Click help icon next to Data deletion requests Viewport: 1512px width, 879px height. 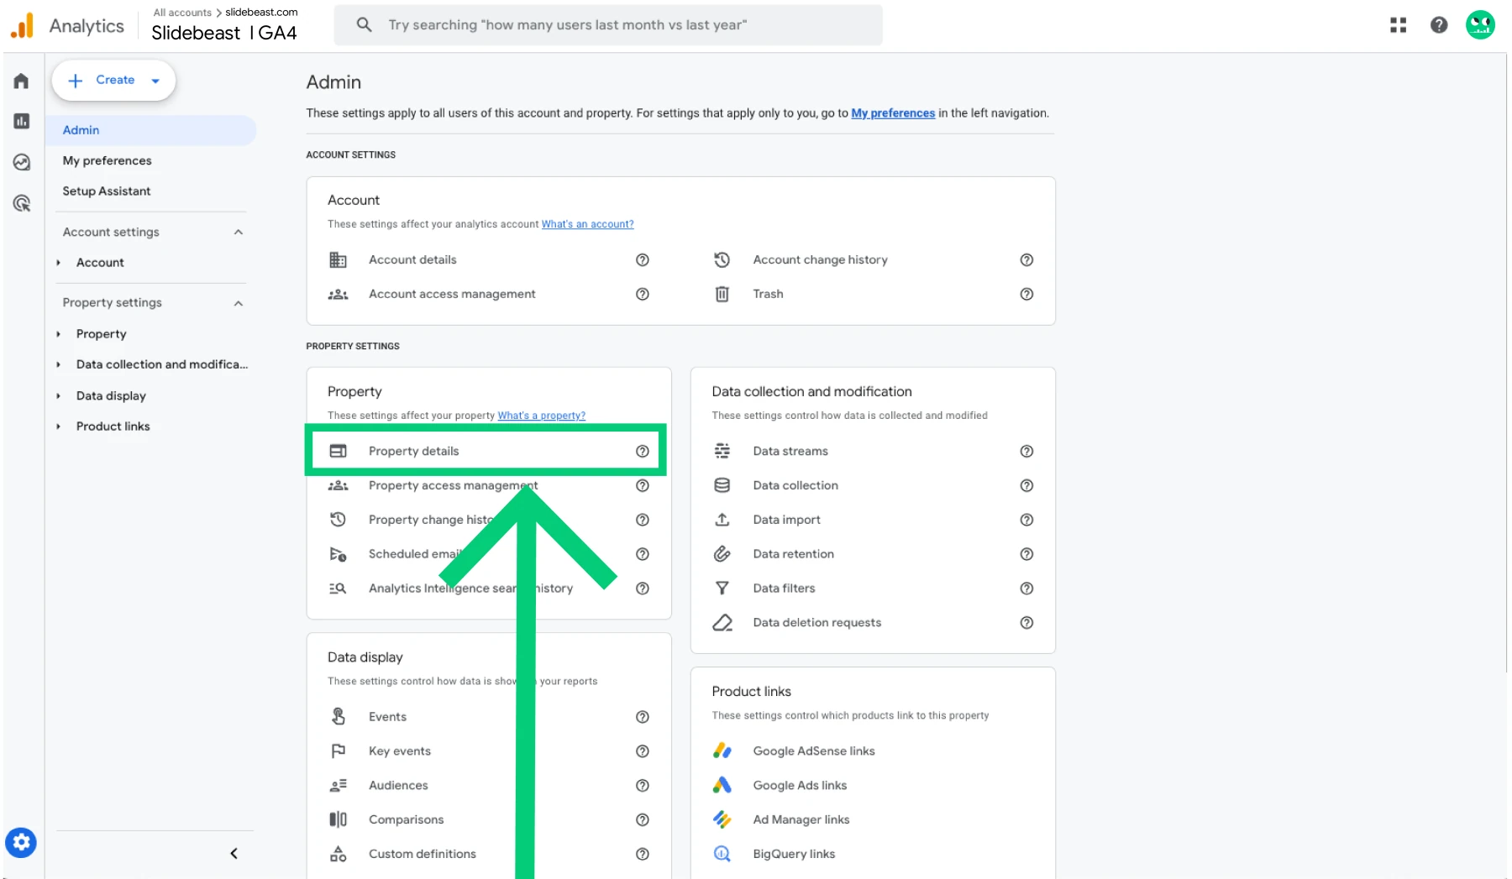point(1026,623)
